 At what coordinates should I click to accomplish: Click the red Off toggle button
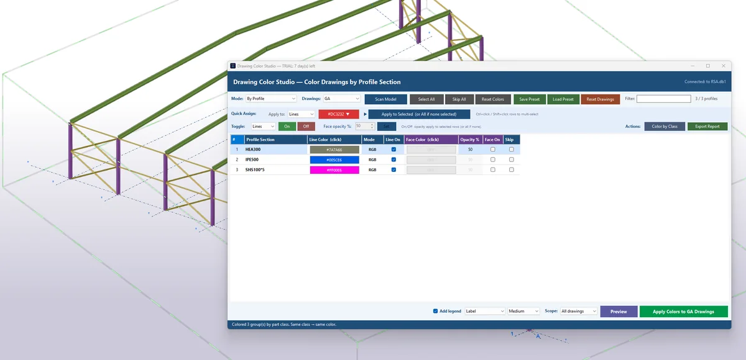(306, 126)
